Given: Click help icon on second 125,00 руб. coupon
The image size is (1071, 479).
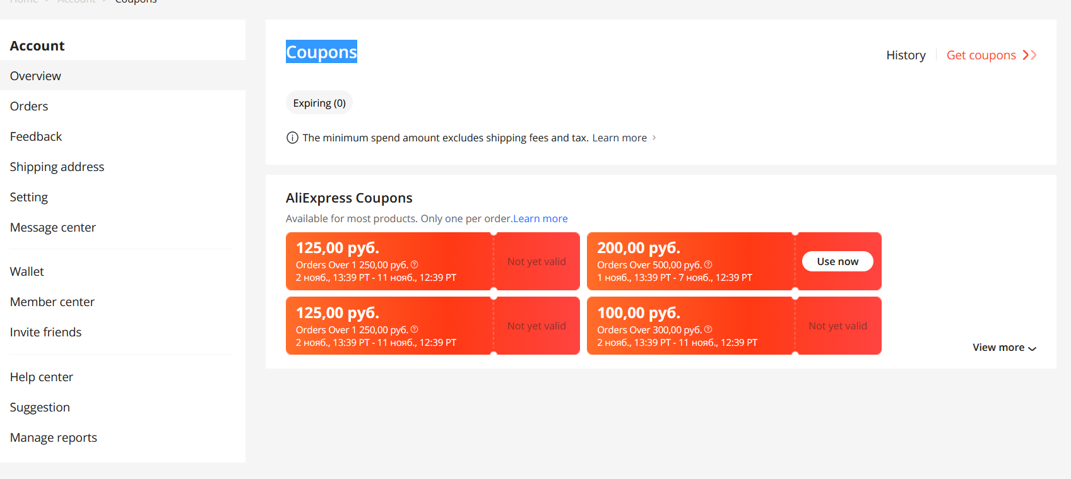Looking at the screenshot, I should tap(414, 329).
